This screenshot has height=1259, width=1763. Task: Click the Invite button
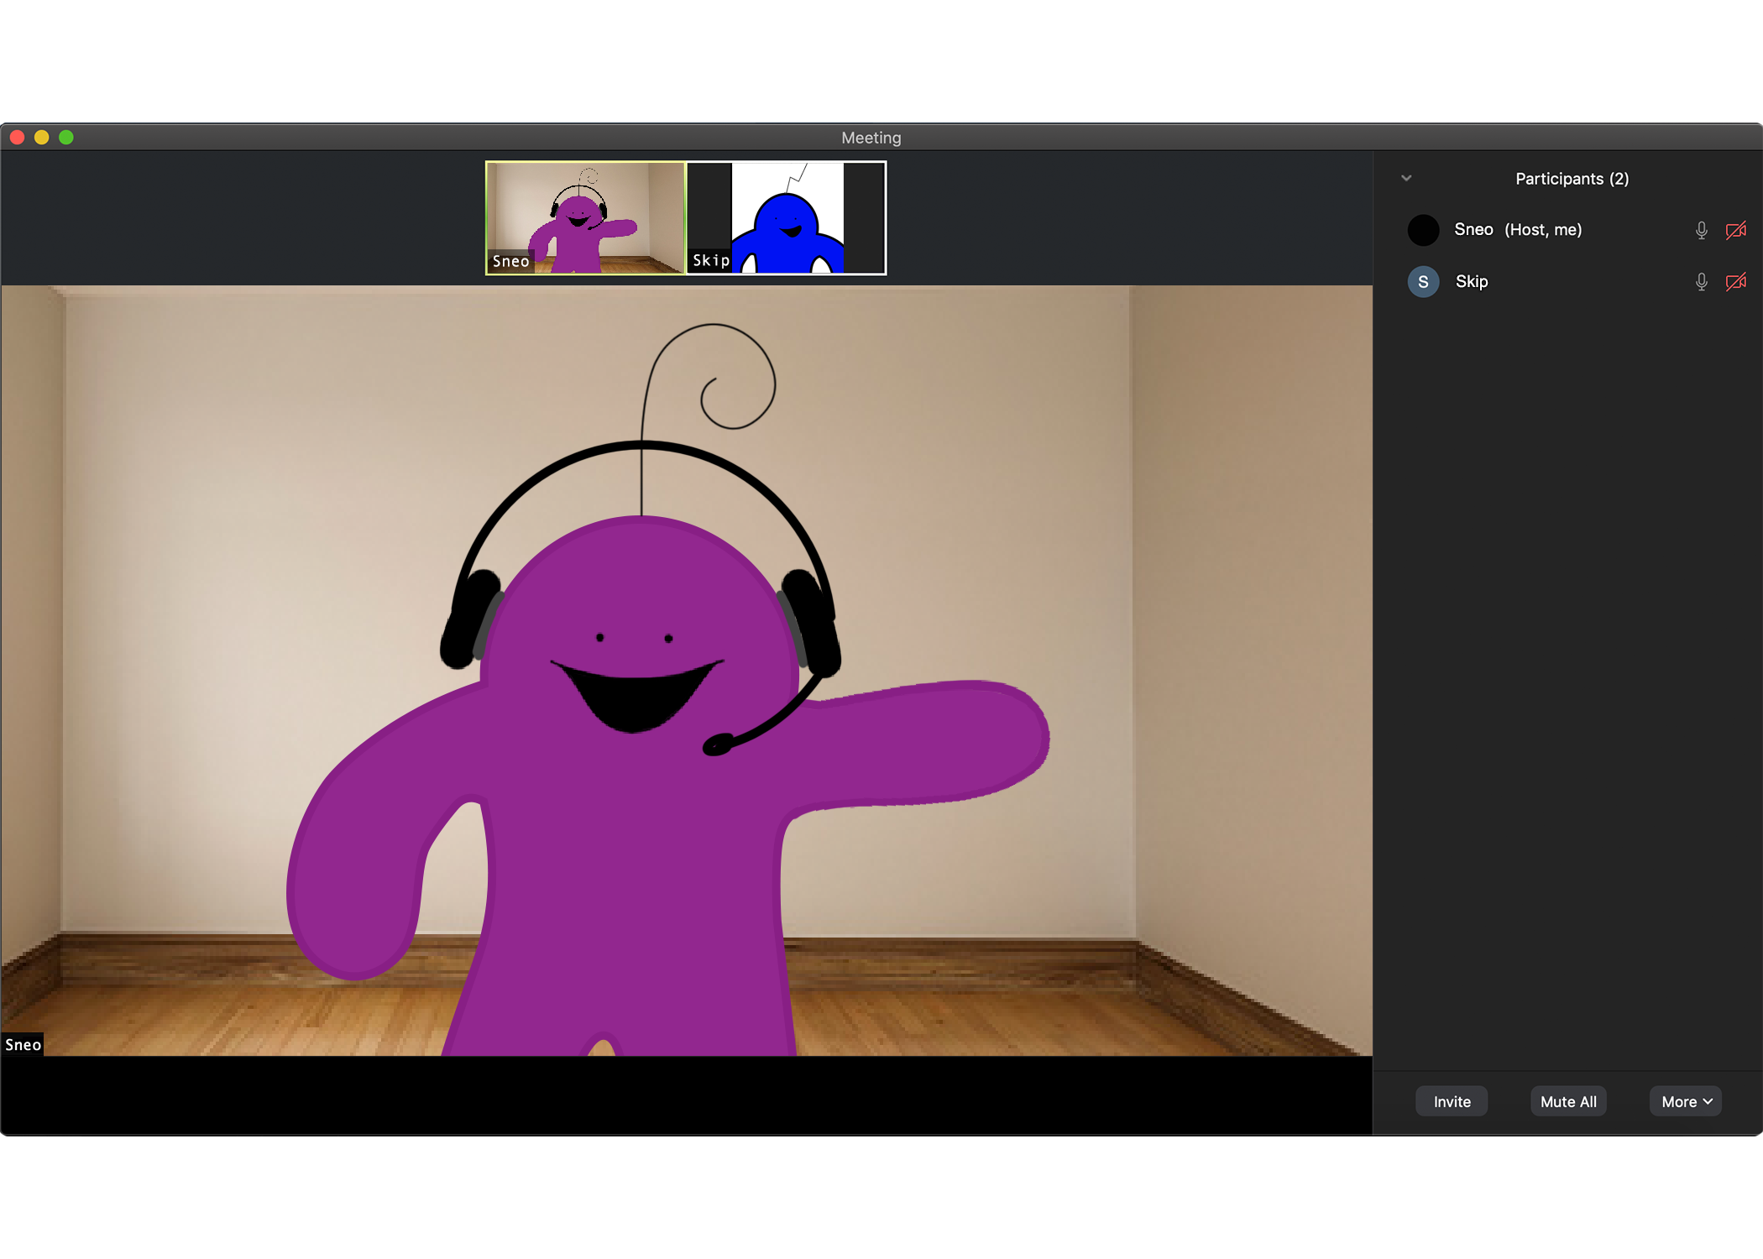[x=1452, y=1101]
